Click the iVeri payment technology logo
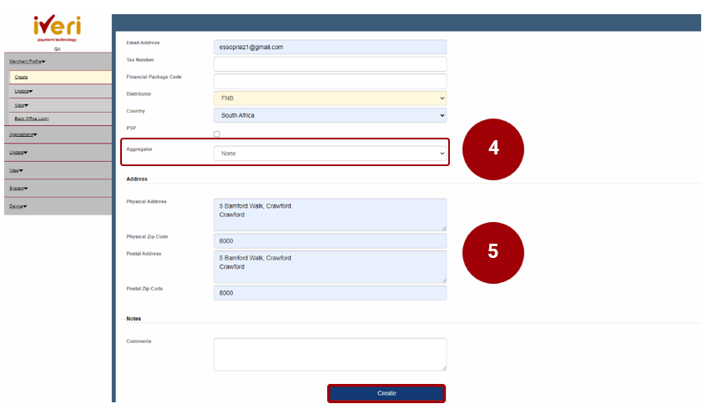707x419 pixels. click(57, 28)
